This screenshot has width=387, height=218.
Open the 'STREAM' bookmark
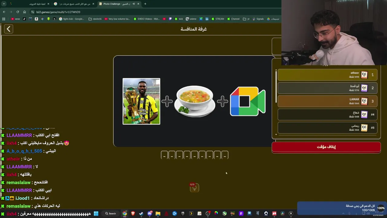click(x=218, y=19)
